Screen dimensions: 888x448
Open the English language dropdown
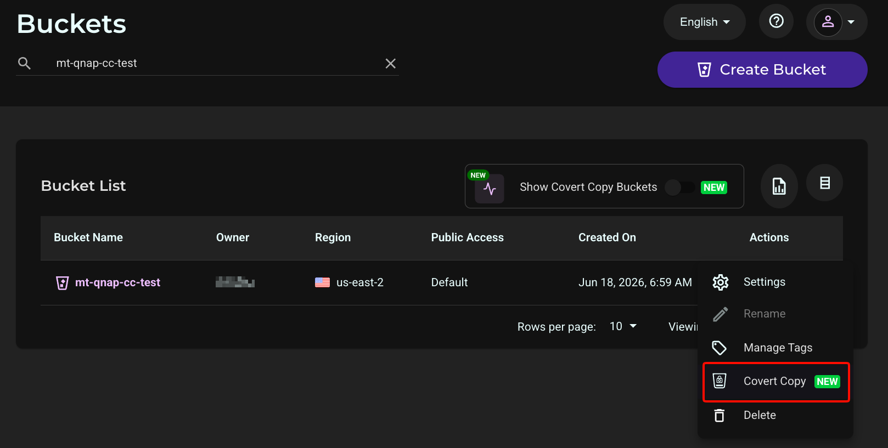pos(704,22)
